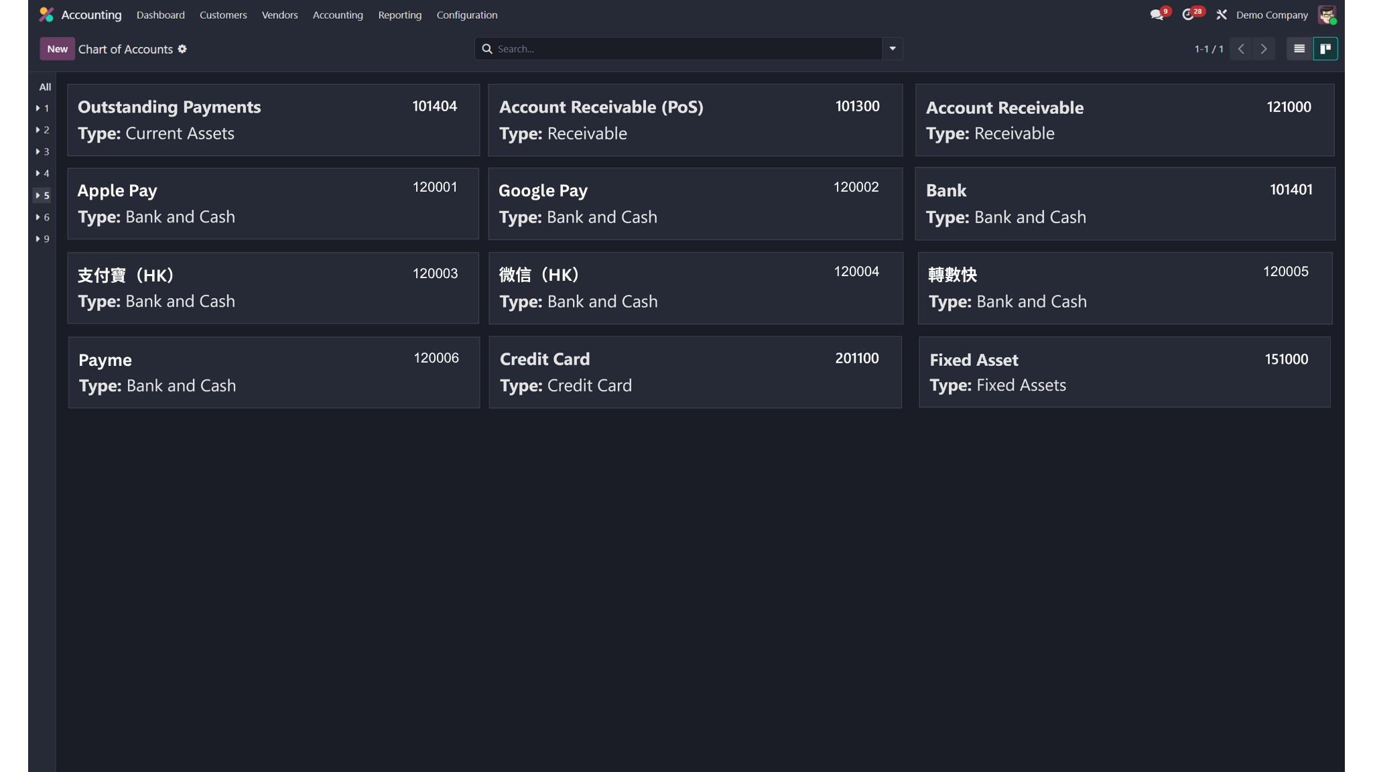This screenshot has width=1373, height=772.
Task: Open the Demo Company switcher
Action: point(1272,15)
